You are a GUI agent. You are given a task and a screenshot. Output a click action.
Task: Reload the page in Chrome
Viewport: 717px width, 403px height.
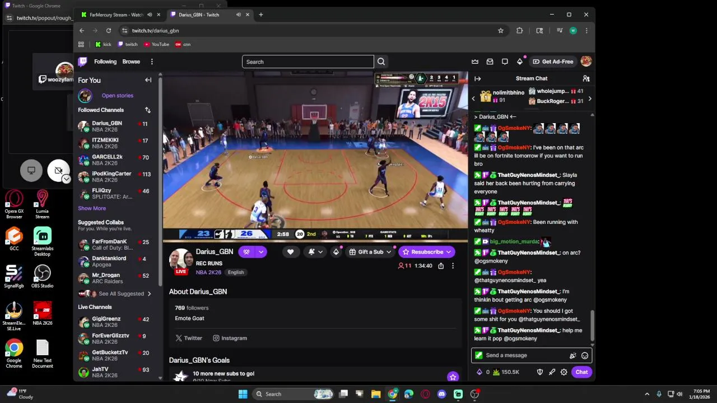[x=109, y=31]
